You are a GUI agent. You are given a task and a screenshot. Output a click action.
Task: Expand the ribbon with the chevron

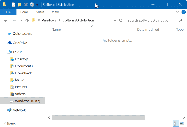(x=177, y=12)
